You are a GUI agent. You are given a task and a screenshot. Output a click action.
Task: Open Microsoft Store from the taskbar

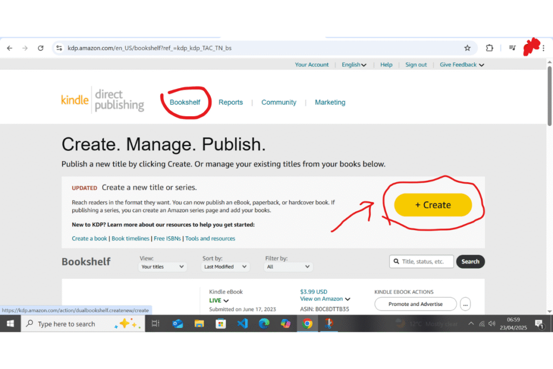click(x=221, y=324)
